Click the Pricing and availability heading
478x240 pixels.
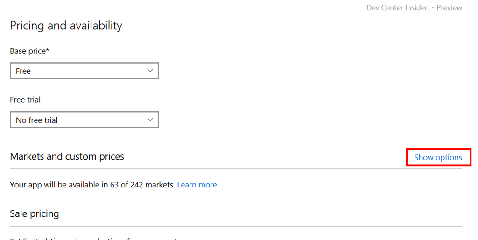pyautogui.click(x=66, y=26)
